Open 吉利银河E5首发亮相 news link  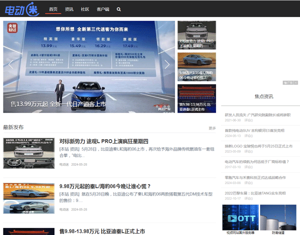tap(254, 131)
